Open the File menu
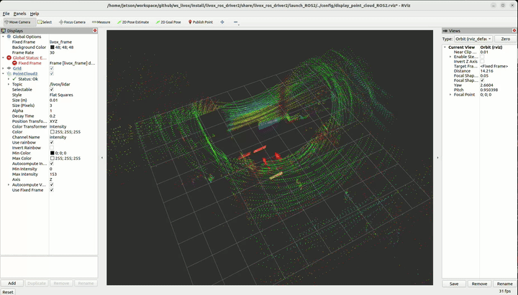Viewport: 518px width, 295px height. 6,14
